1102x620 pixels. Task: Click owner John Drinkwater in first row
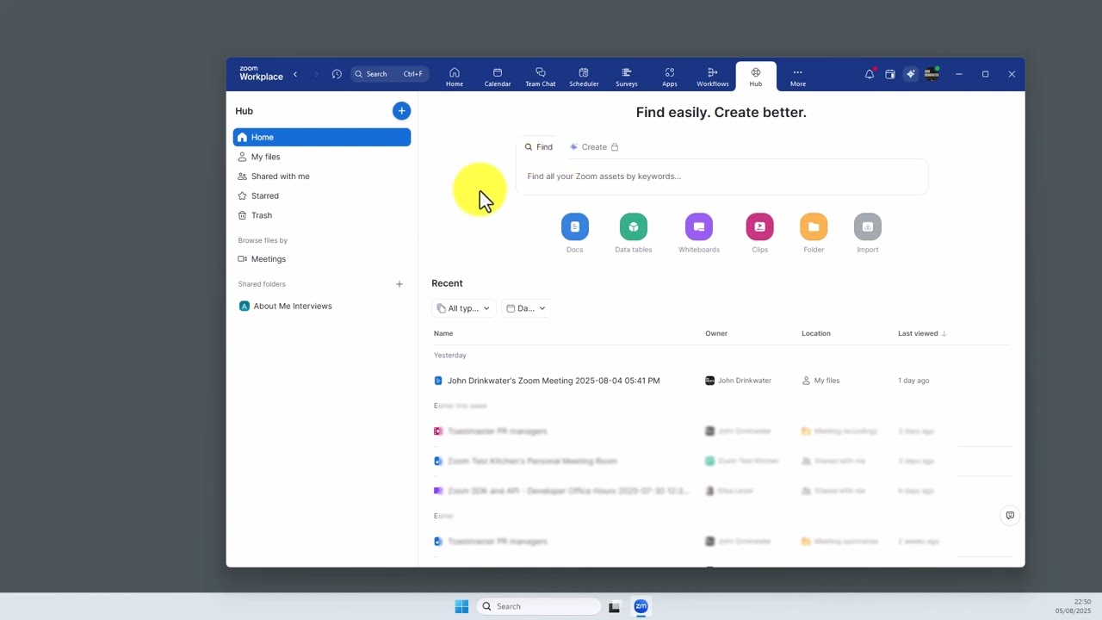(739, 381)
